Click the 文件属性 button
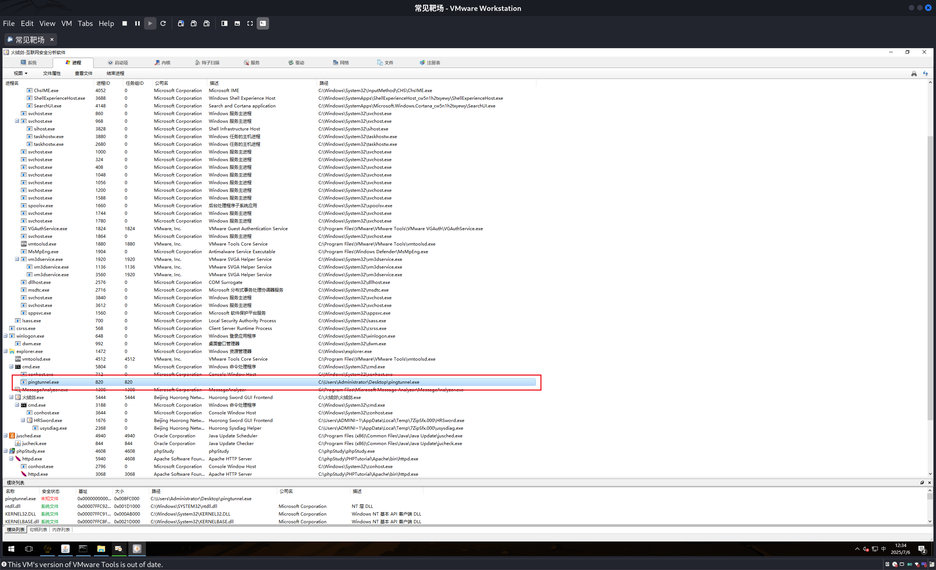 click(x=52, y=73)
